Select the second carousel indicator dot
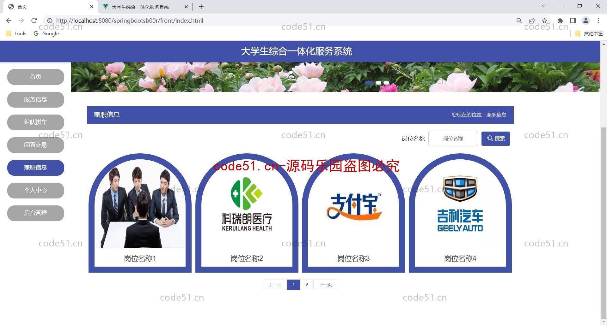Screen dimensions: 607x325 pos(378,83)
